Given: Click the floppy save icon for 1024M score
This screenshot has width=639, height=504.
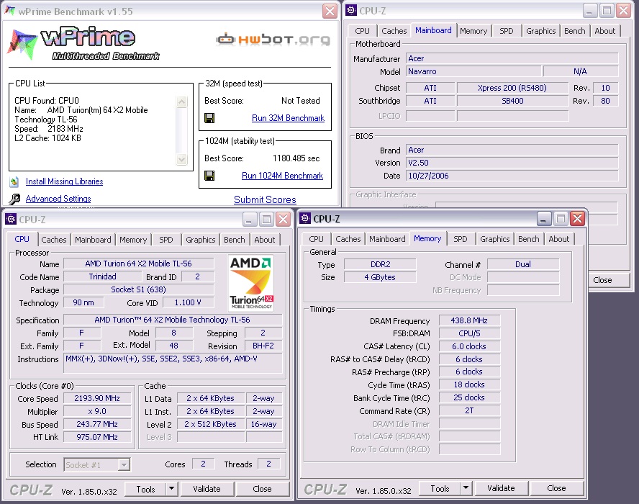Looking at the screenshot, I should (209, 176).
